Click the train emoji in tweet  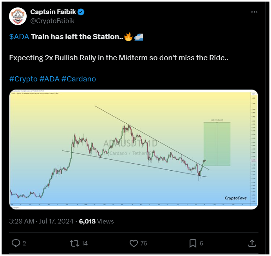click(x=138, y=37)
